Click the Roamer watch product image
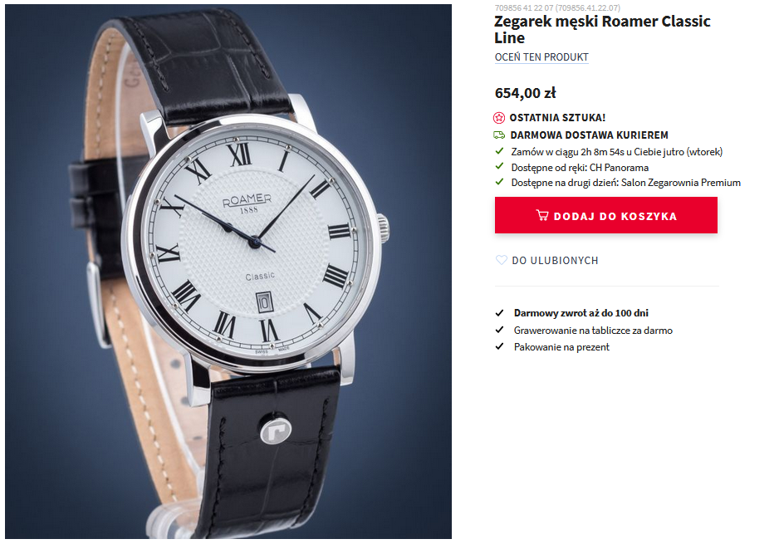Image resolution: width=779 pixels, height=544 pixels. (x=228, y=272)
